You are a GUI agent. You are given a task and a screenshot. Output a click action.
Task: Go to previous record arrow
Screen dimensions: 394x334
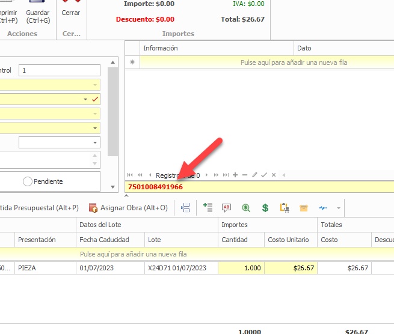pos(150,175)
